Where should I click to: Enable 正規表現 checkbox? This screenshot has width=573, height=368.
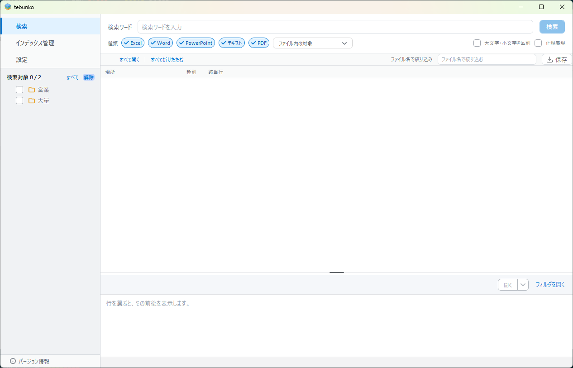pos(538,43)
